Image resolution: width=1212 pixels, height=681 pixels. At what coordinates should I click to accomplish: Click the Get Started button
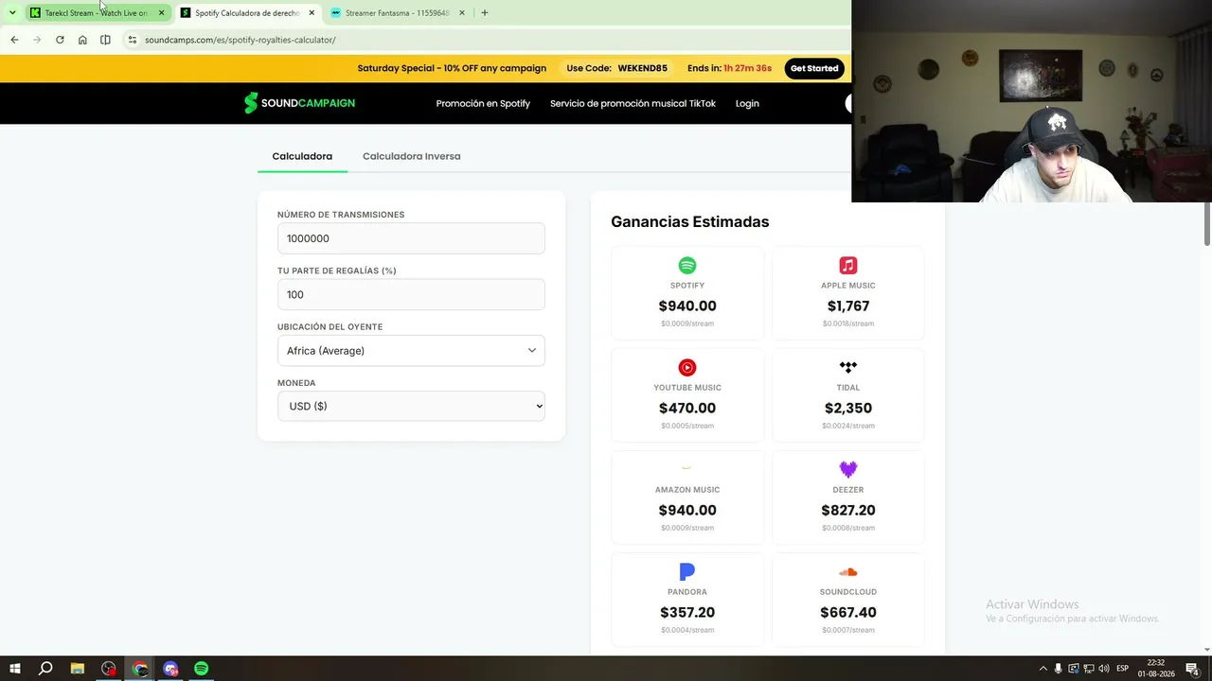click(x=814, y=68)
